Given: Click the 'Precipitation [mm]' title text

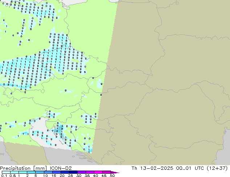Looking at the screenshot, I should 24,168.
